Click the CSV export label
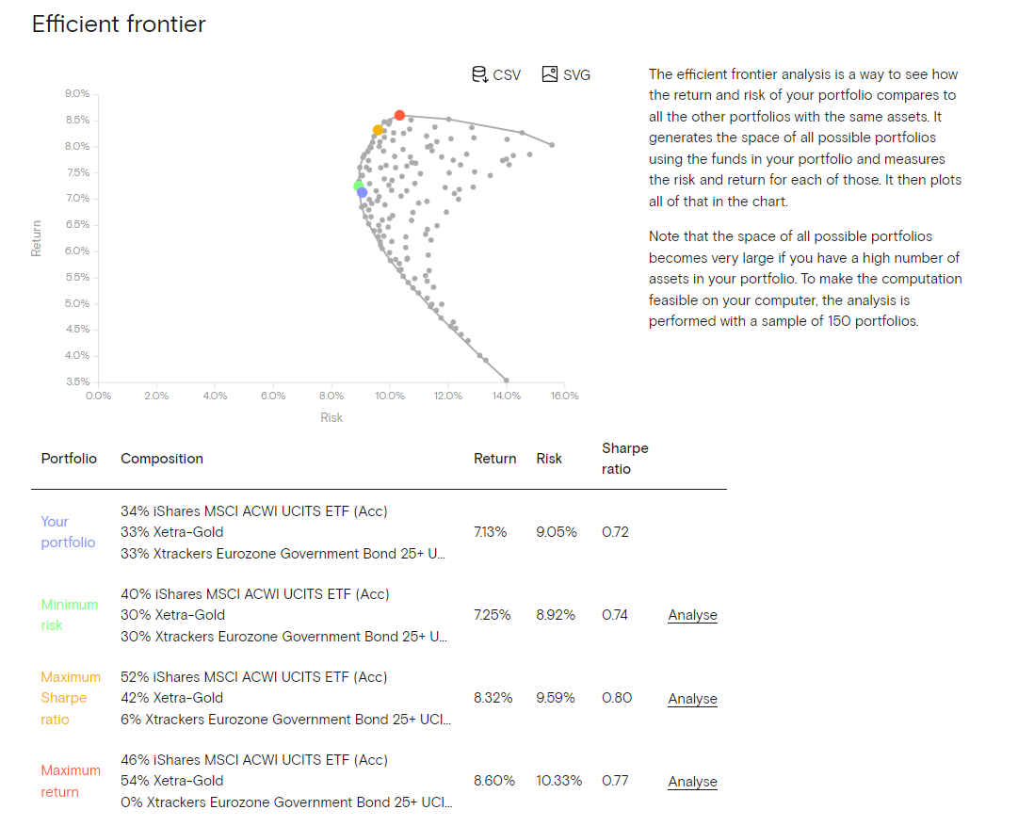Image resolution: width=1018 pixels, height=826 pixels. (x=507, y=75)
